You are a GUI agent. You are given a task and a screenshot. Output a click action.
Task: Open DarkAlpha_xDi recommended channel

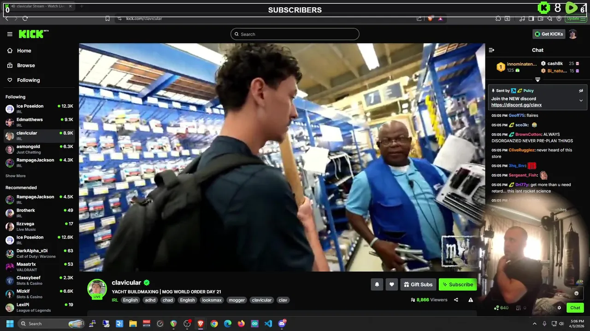point(39,253)
